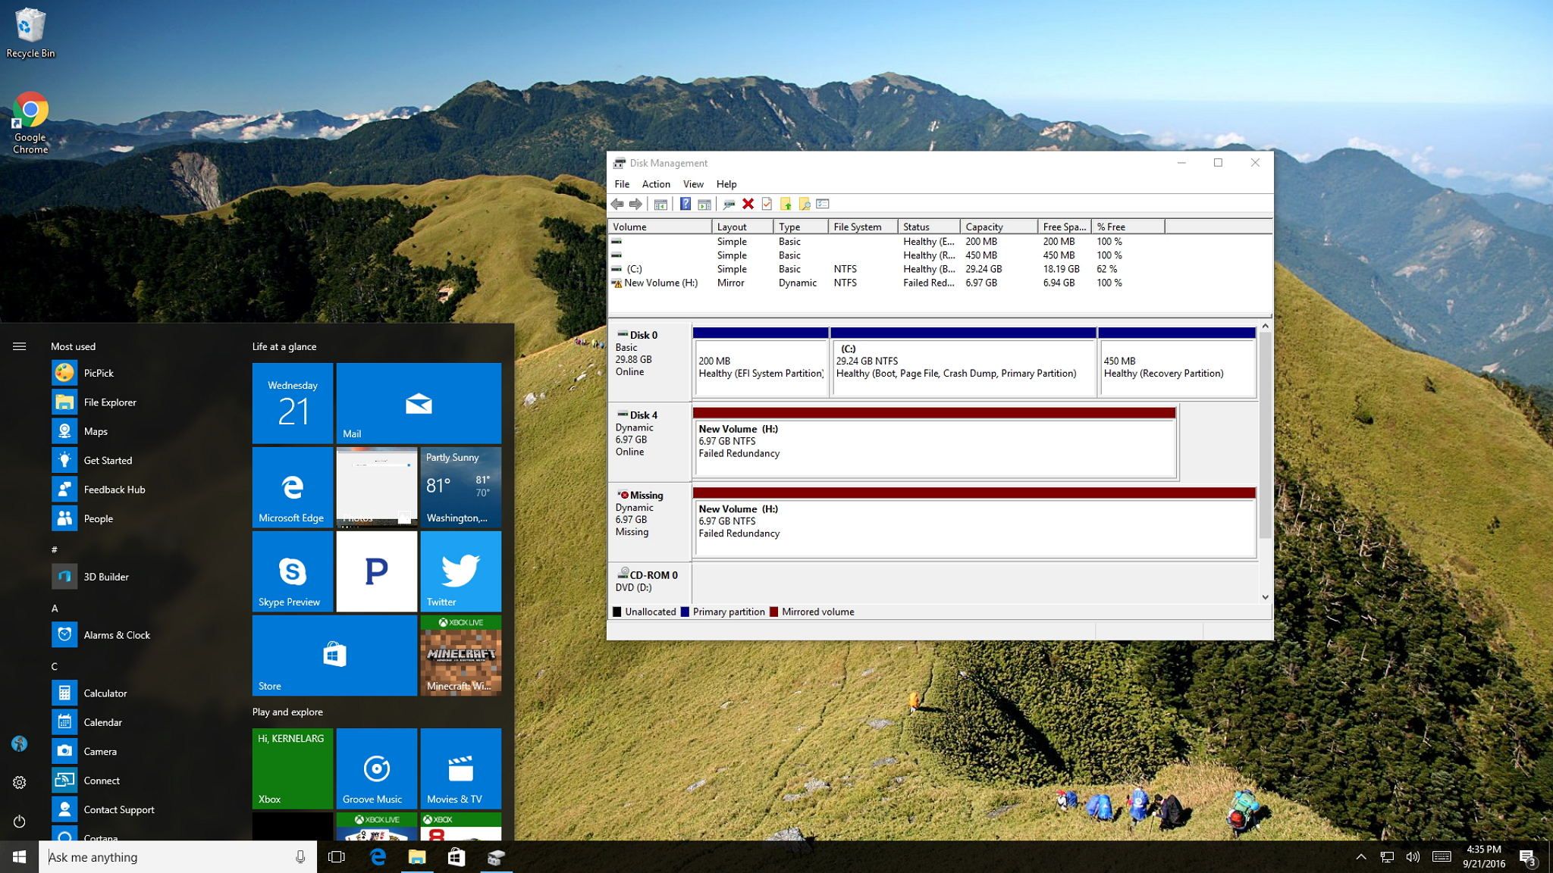Select New Volume (H:) row in volume list

click(660, 283)
